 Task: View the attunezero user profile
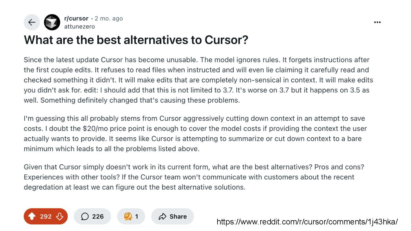click(x=79, y=27)
